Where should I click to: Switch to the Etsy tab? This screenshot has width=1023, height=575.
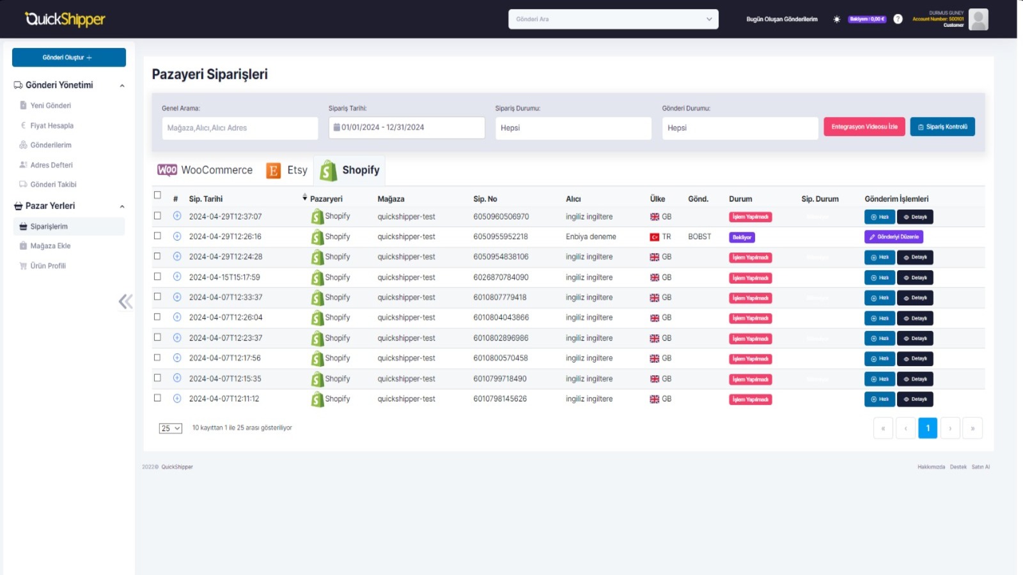(287, 170)
